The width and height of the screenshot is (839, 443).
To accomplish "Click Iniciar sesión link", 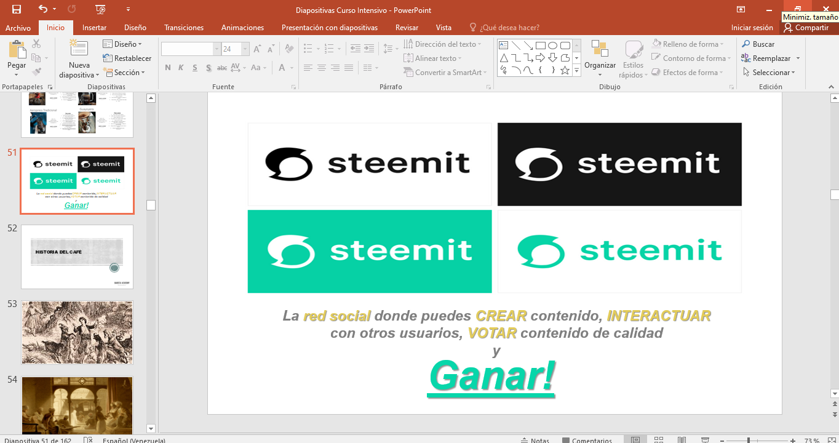I will tap(752, 28).
